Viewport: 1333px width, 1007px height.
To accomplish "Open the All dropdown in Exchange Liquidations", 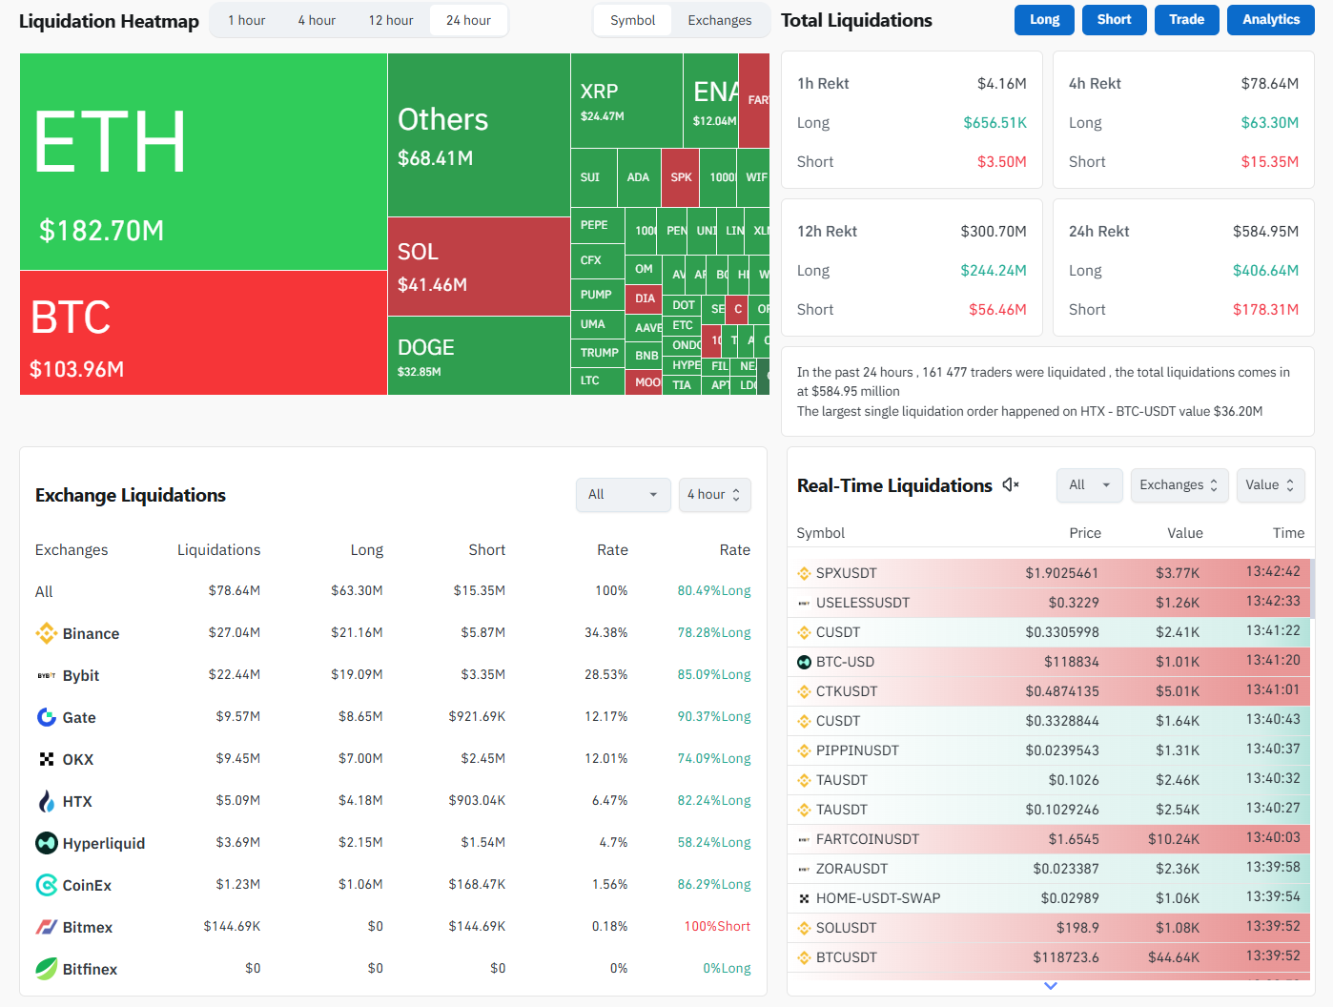I will (624, 495).
